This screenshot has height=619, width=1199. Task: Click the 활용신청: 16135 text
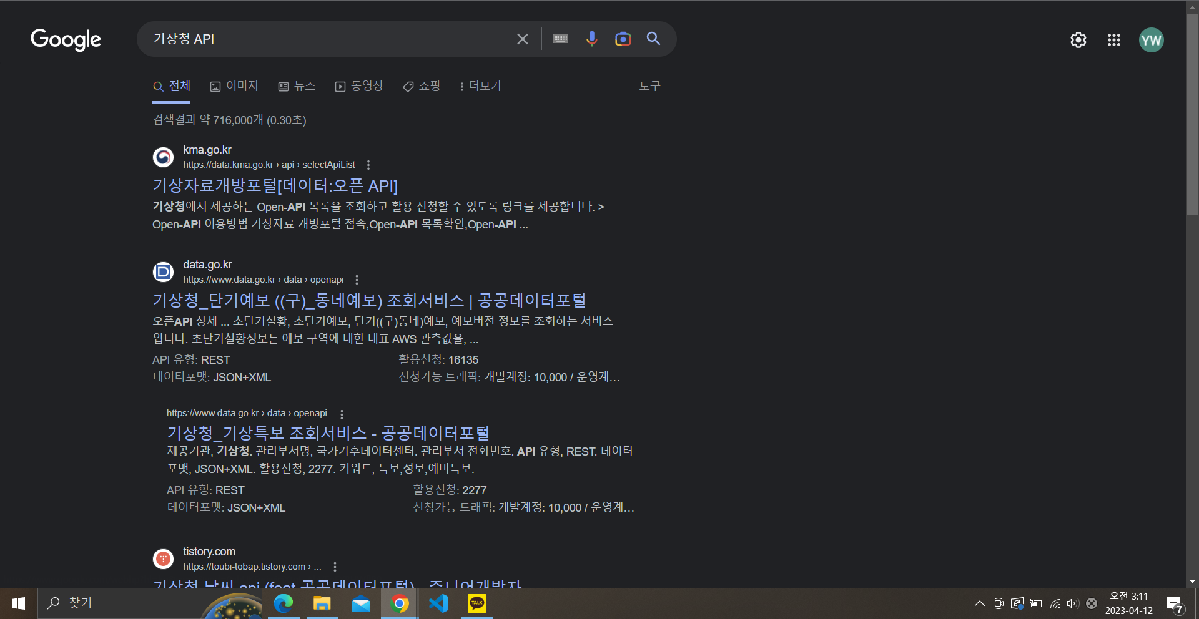coord(439,360)
